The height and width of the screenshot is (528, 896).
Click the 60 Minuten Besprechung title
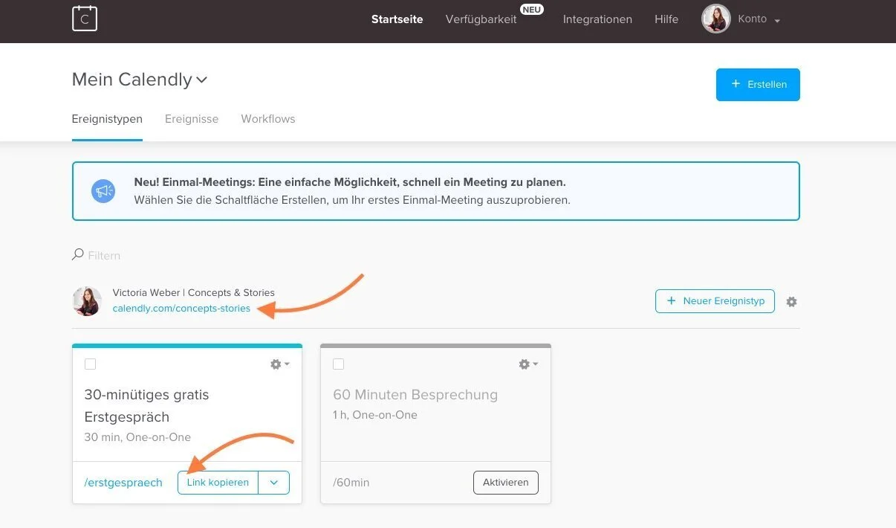415,394
